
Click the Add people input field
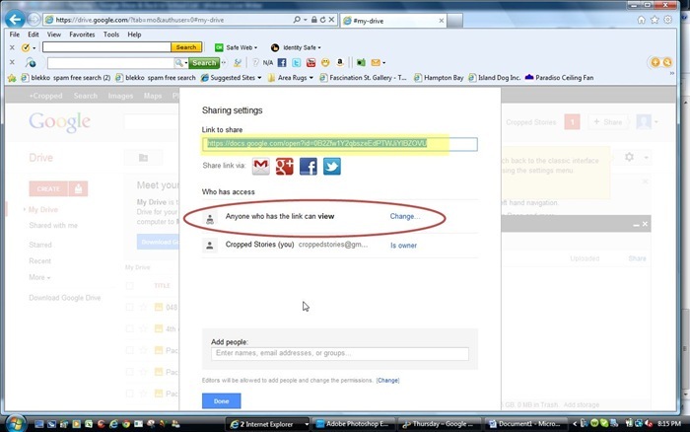tap(340, 354)
